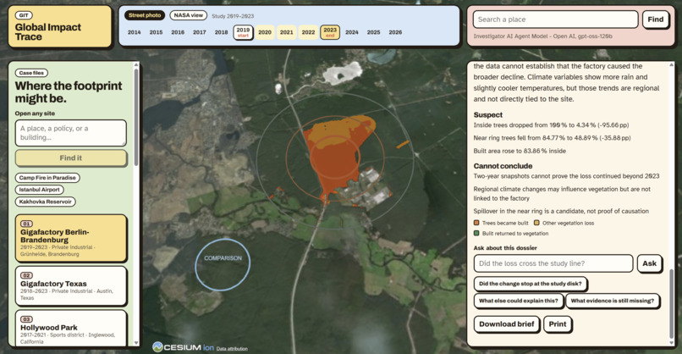Select the Gigafactory Texas case
Image resolution: width=682 pixels, height=354 pixels.
(x=71, y=285)
